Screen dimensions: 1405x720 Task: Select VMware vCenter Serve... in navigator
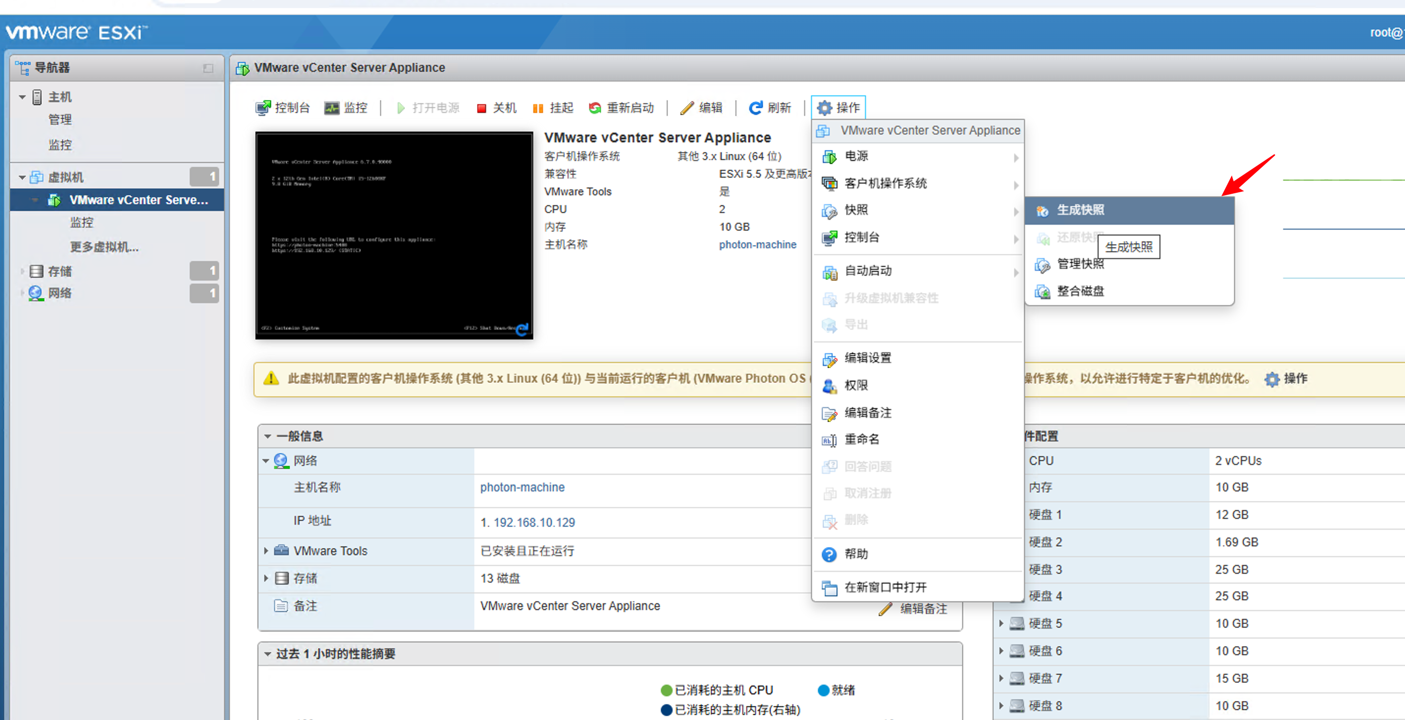[x=117, y=200]
